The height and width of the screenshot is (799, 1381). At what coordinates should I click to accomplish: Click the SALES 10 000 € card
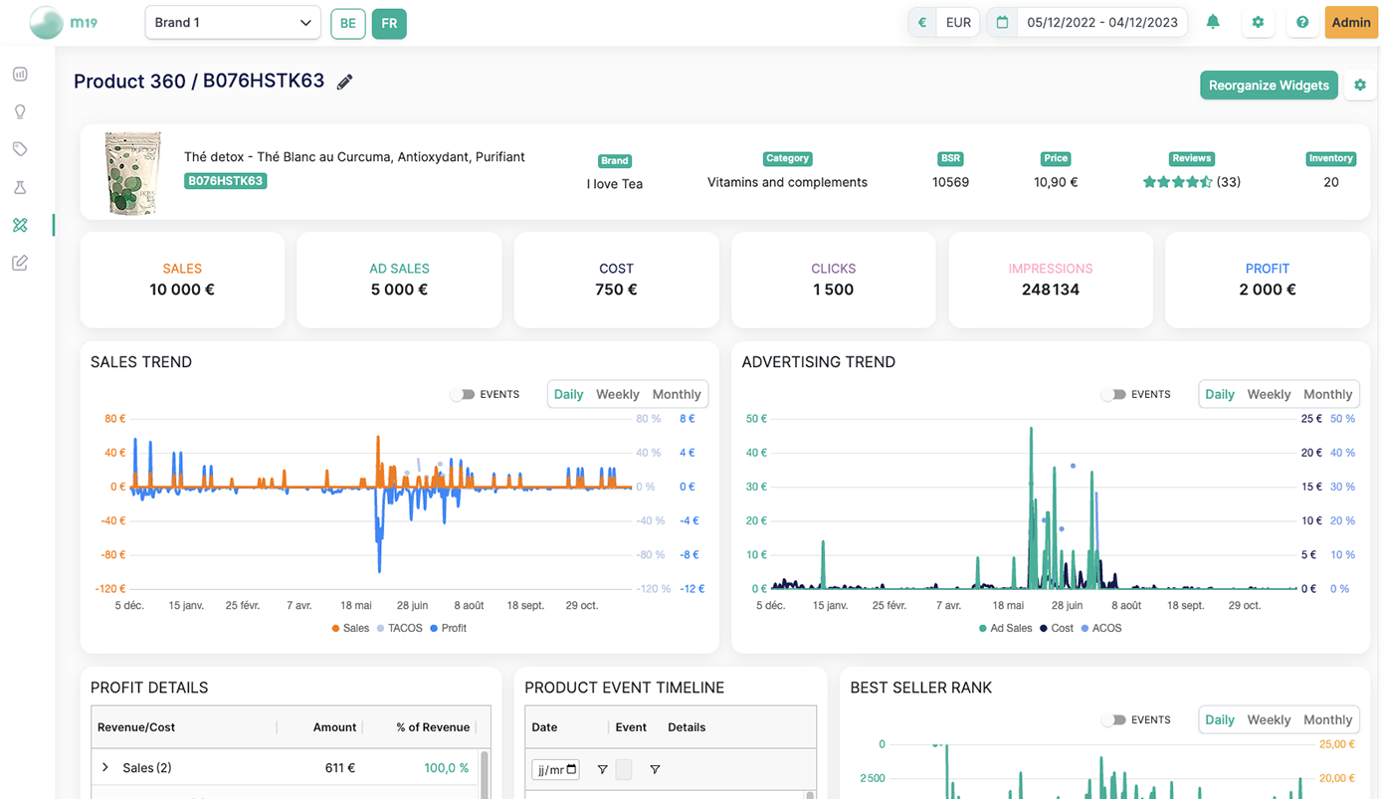pos(182,281)
